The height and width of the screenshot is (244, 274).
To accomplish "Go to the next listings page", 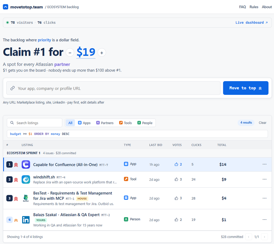I will tap(264, 237).
